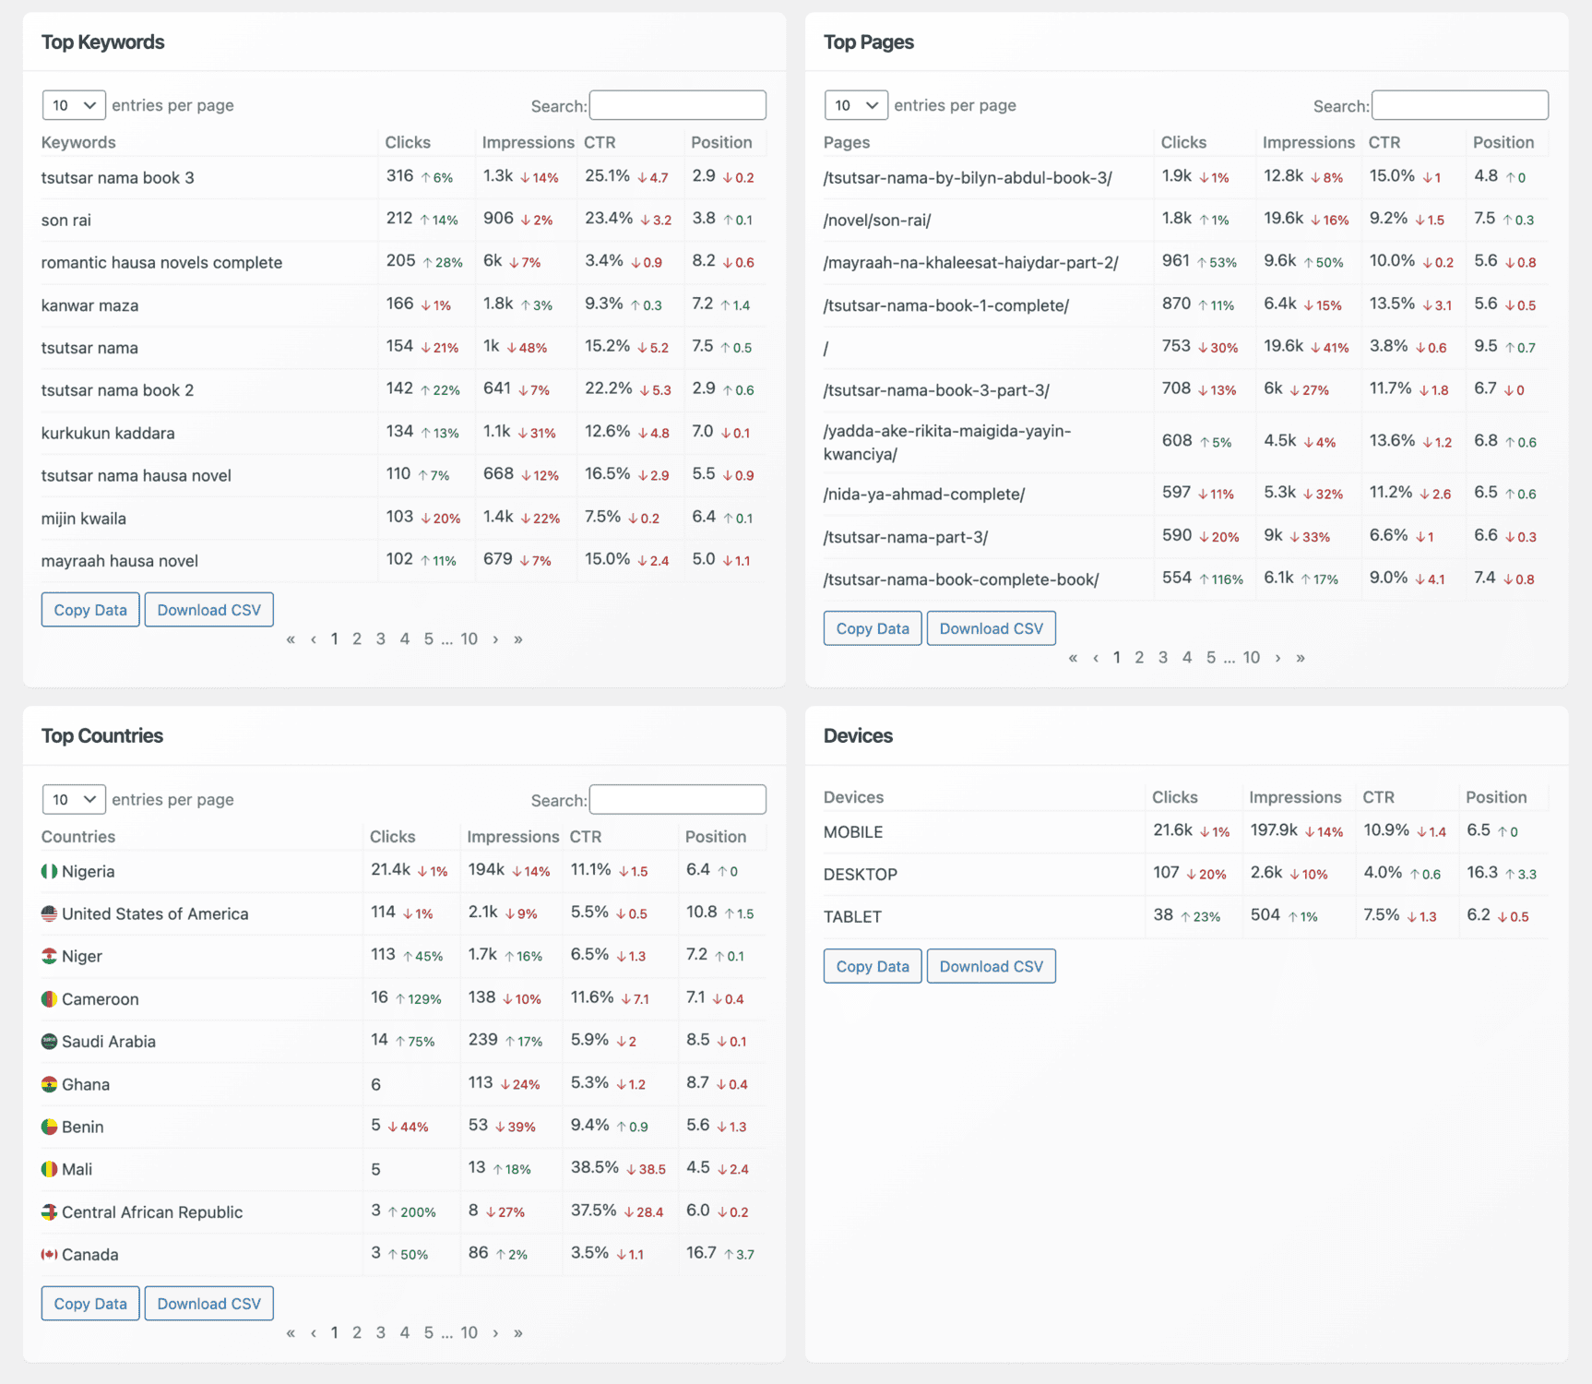1592x1384 pixels.
Task: Click Copy Data button under Devices table
Action: [872, 966]
